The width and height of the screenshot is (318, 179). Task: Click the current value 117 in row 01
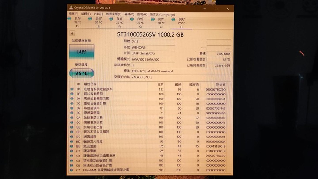(x=161, y=89)
